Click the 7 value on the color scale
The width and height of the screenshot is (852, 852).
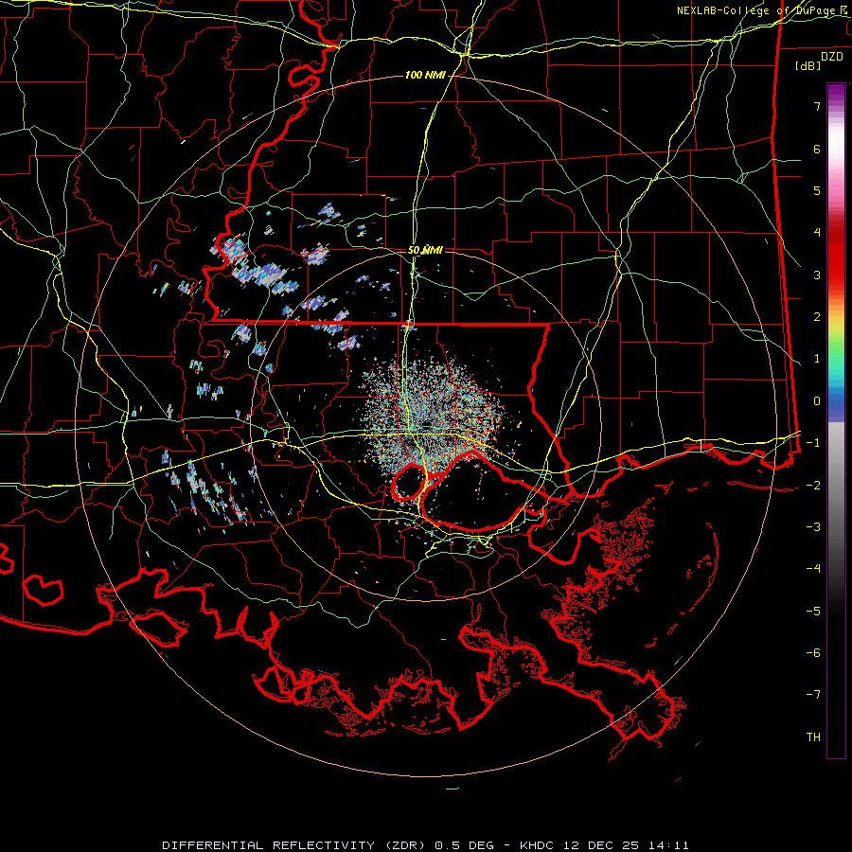[817, 106]
